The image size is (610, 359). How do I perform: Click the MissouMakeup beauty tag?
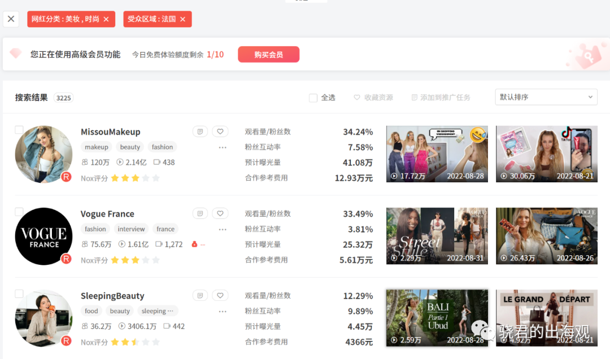coord(130,147)
